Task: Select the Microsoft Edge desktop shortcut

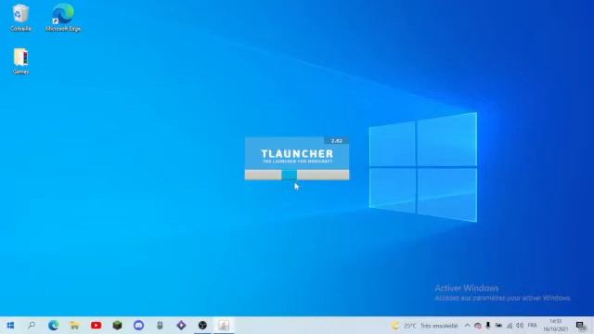Action: point(63,18)
